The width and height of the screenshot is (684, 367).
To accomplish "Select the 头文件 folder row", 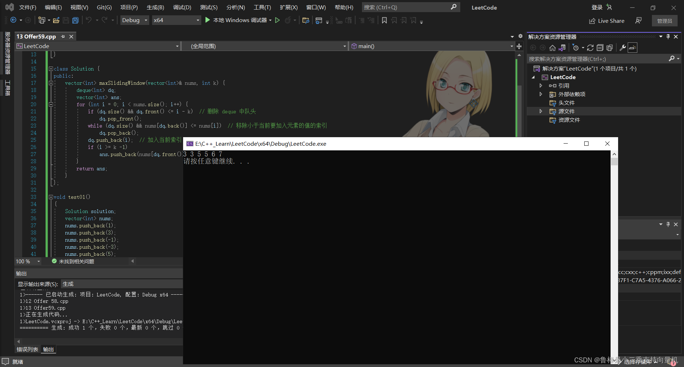I will coord(604,103).
